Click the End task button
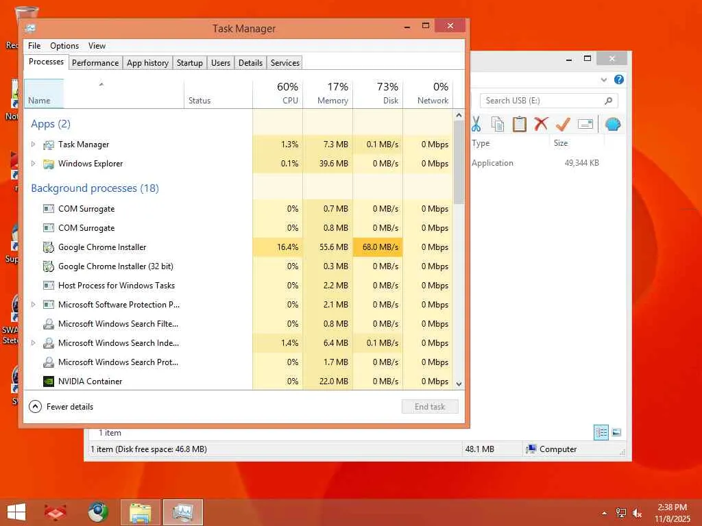702x526 pixels. click(x=430, y=407)
